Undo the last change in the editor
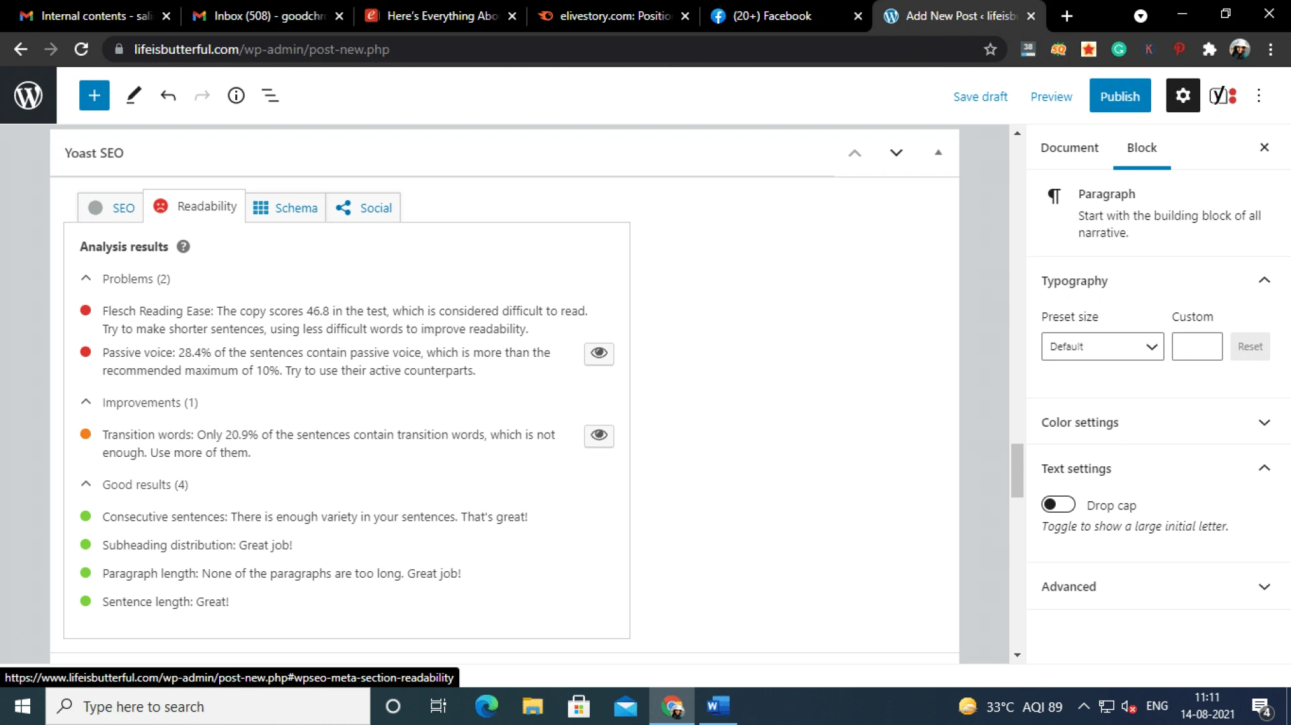 (x=168, y=95)
